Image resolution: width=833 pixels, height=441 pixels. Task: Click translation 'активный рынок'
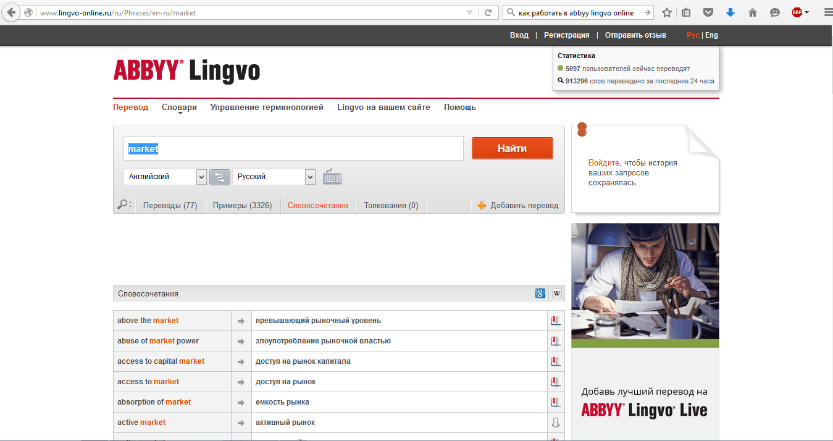click(285, 422)
